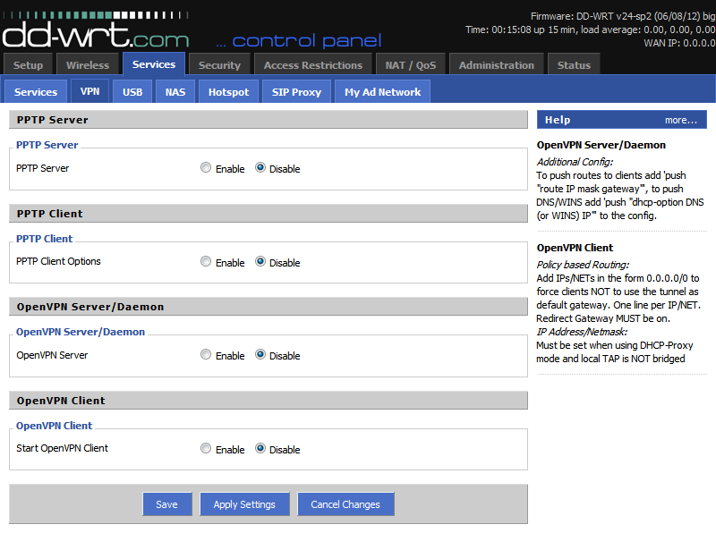Viewport: 716px width, 533px height.
Task: Open the Wireless main tab
Action: pyautogui.click(x=88, y=64)
